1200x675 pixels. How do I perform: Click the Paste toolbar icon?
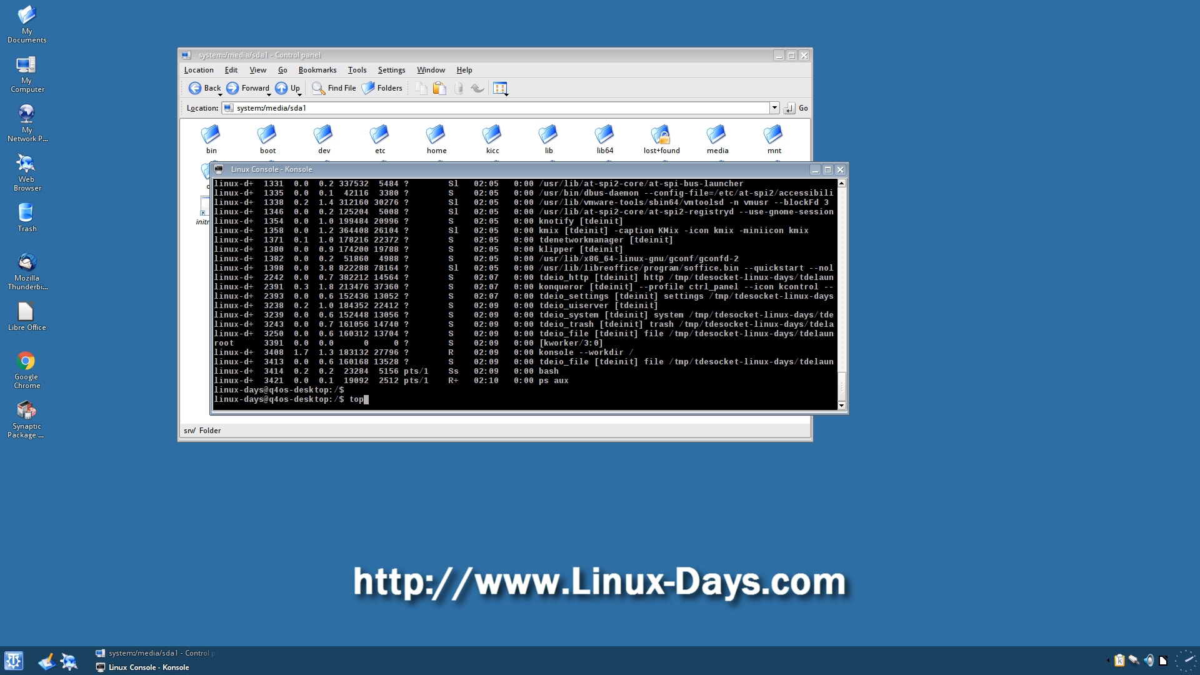pos(440,88)
